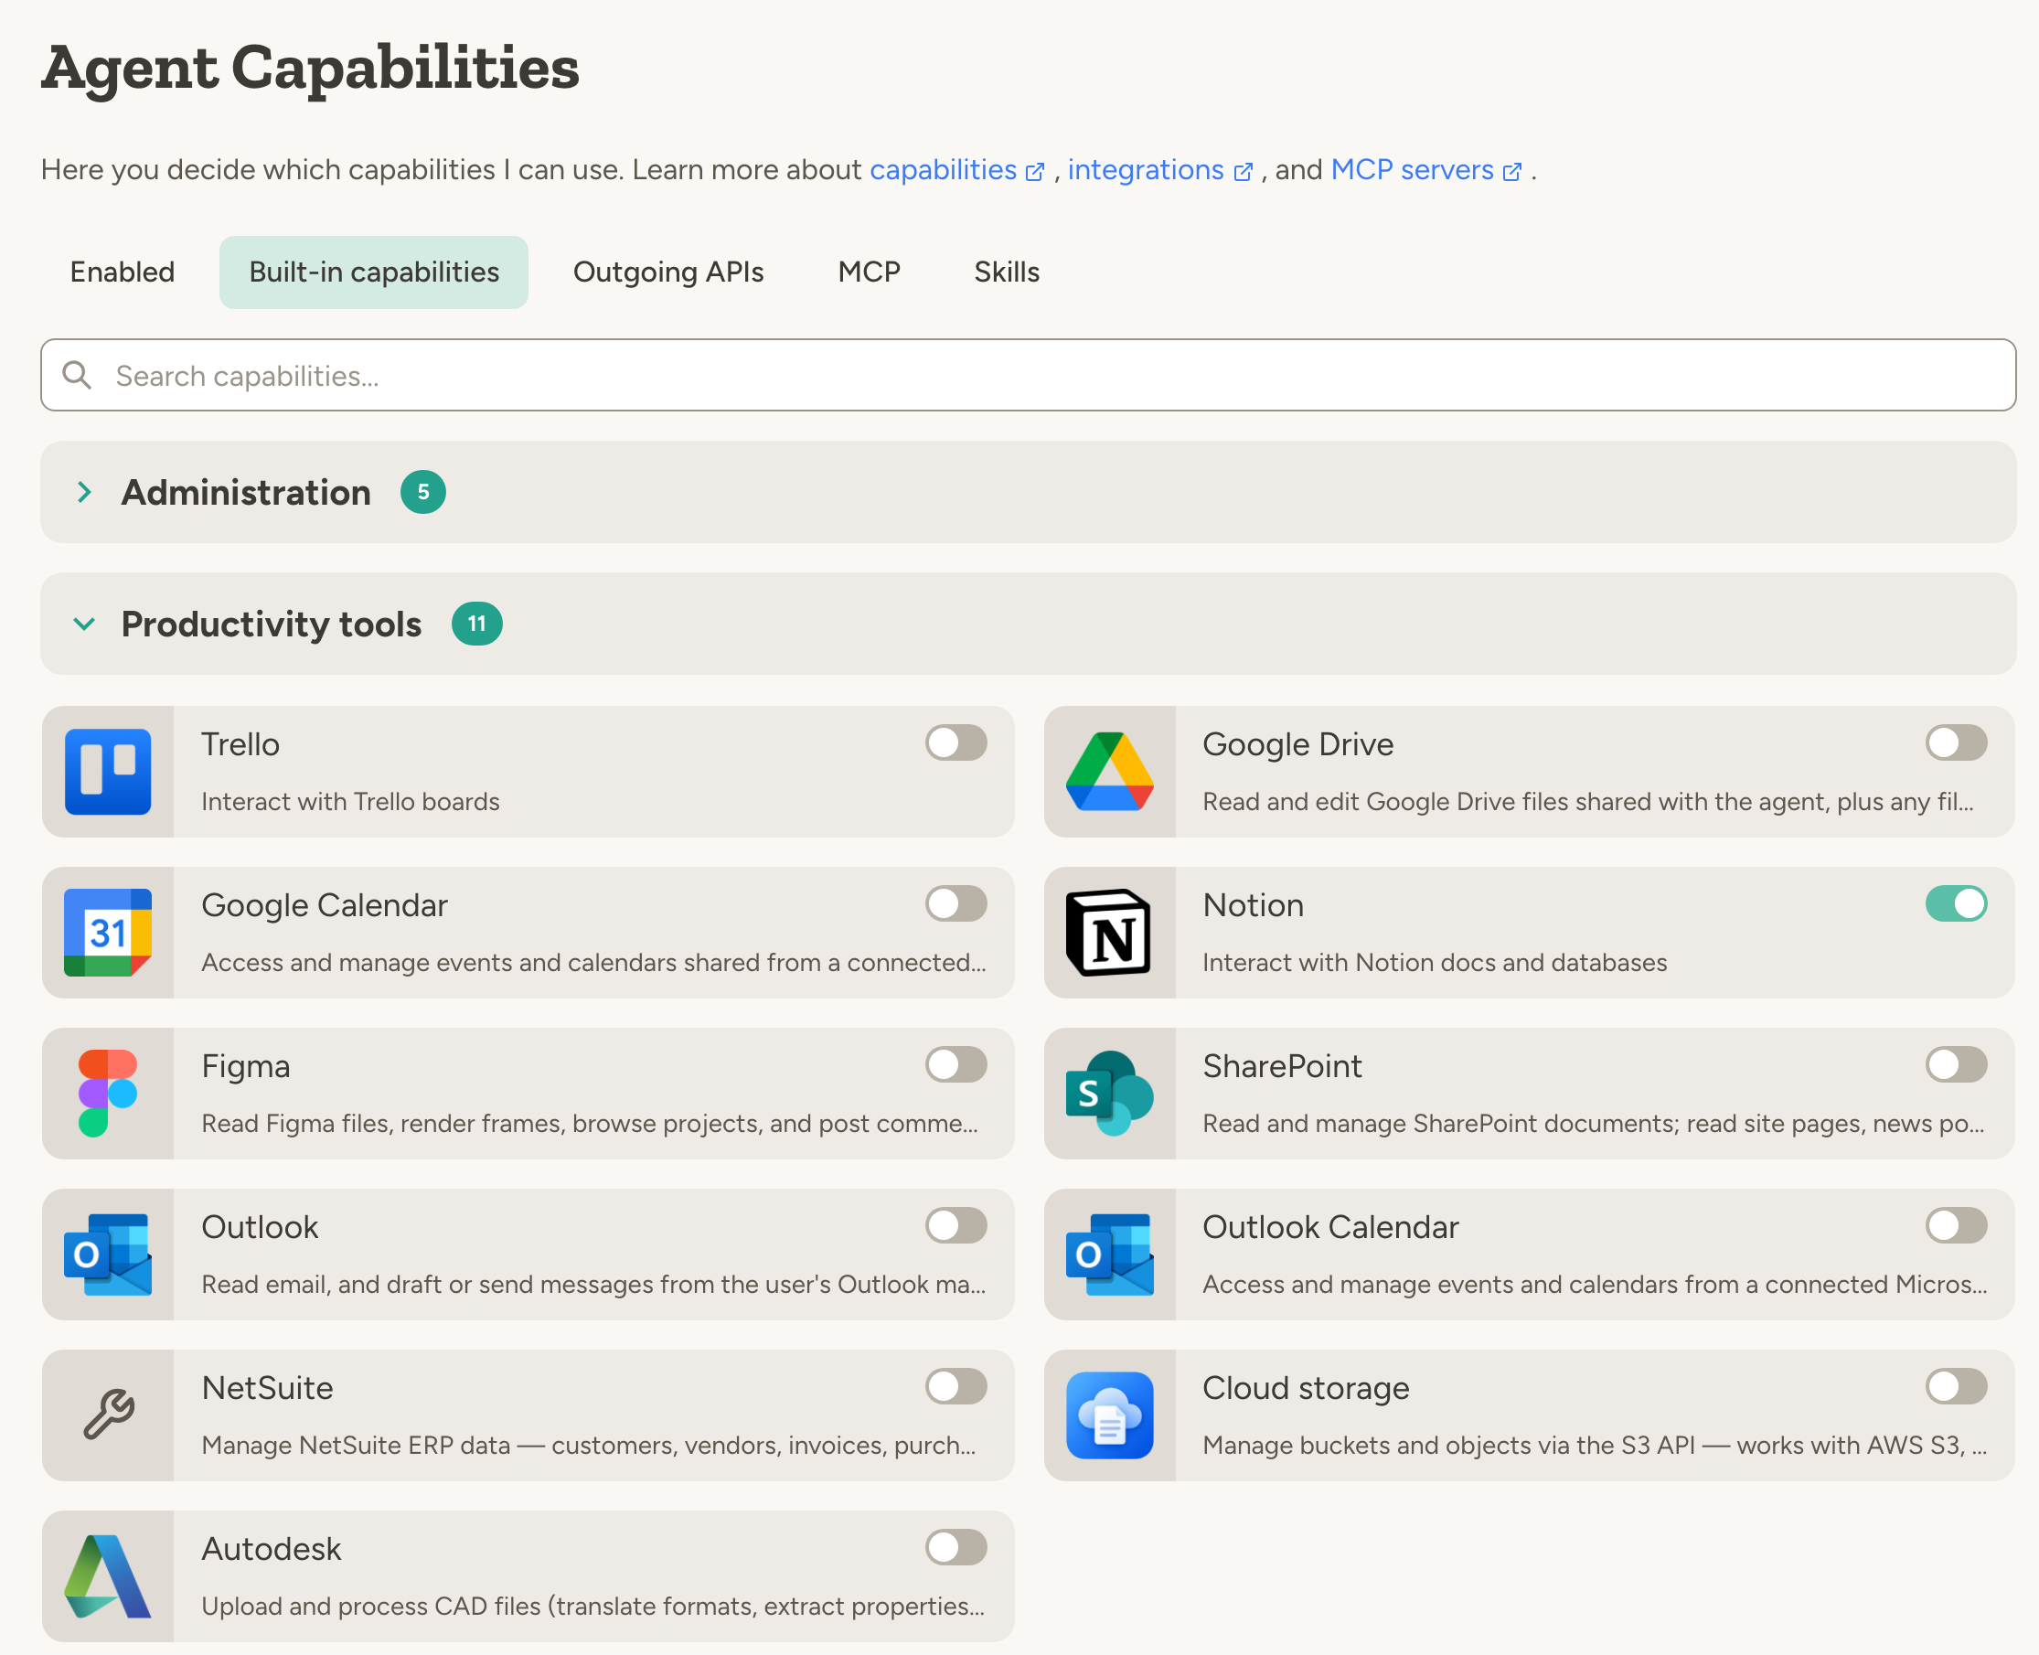Enable the Outlook Calendar toggle

pyautogui.click(x=1956, y=1226)
